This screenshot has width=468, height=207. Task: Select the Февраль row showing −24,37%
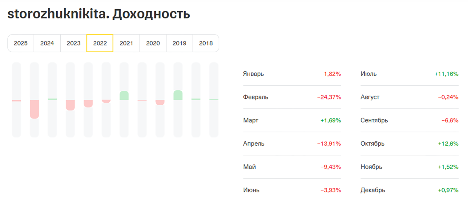(x=292, y=97)
